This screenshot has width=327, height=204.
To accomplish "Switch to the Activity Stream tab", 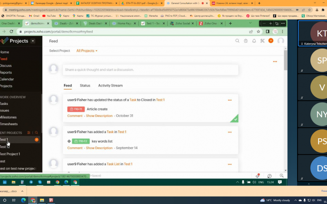I will 110,86.
